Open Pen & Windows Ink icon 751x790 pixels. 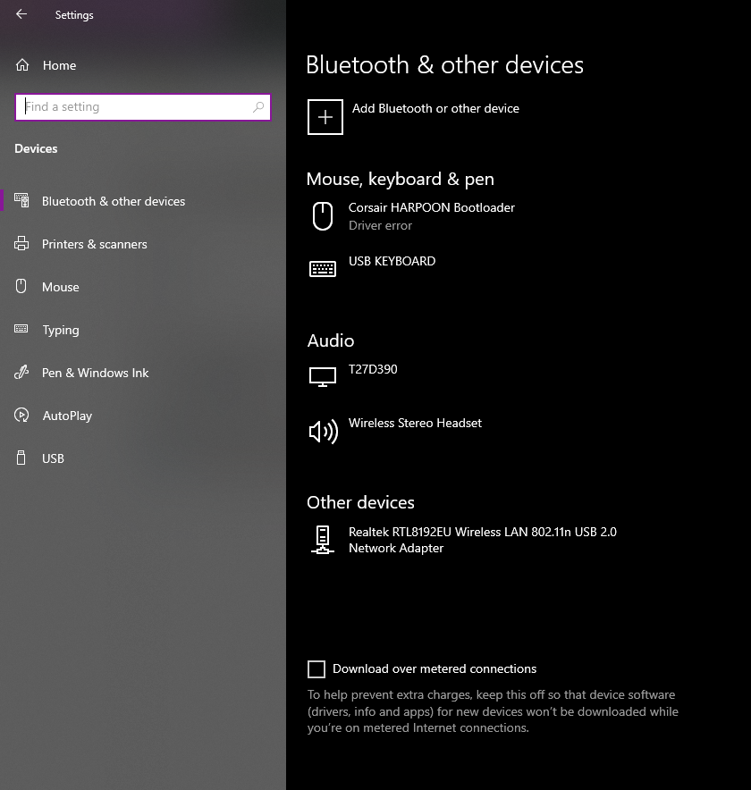[21, 373]
